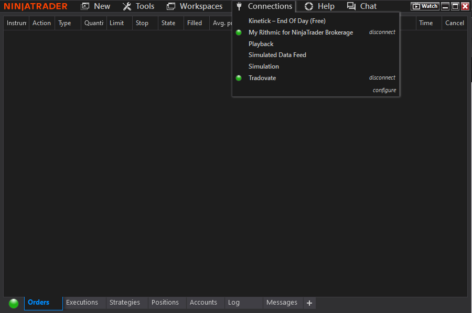Screen dimensions: 472x313
Task: Sort by the Limit column header
Action: click(120, 23)
